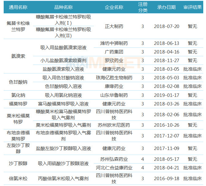The image size is (206, 186).
Task: Click the 河北仁合益康药业 company cell
Action: tap(114, 168)
